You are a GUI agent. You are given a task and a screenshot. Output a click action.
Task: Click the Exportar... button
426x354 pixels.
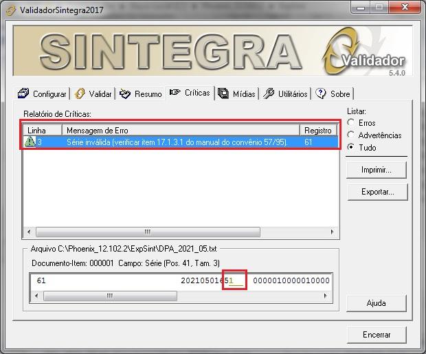(x=377, y=192)
